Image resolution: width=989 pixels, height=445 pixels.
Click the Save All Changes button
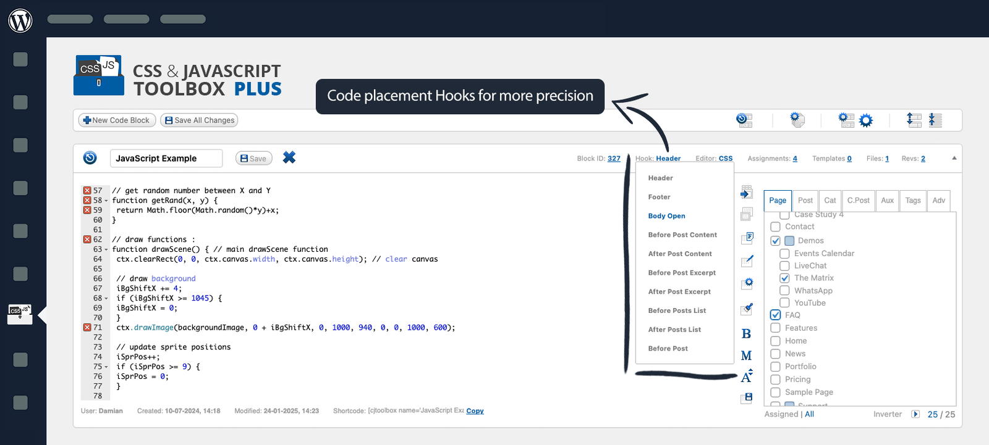pyautogui.click(x=199, y=120)
